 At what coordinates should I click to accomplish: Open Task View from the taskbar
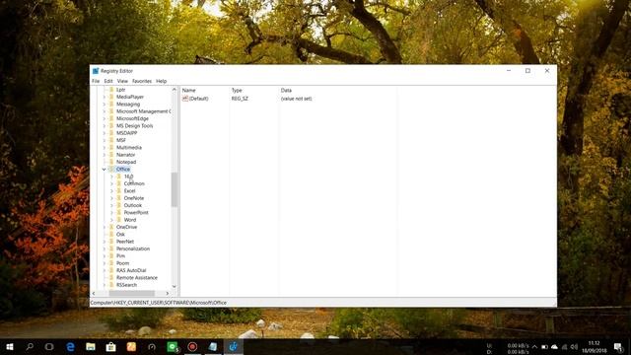tap(49, 346)
